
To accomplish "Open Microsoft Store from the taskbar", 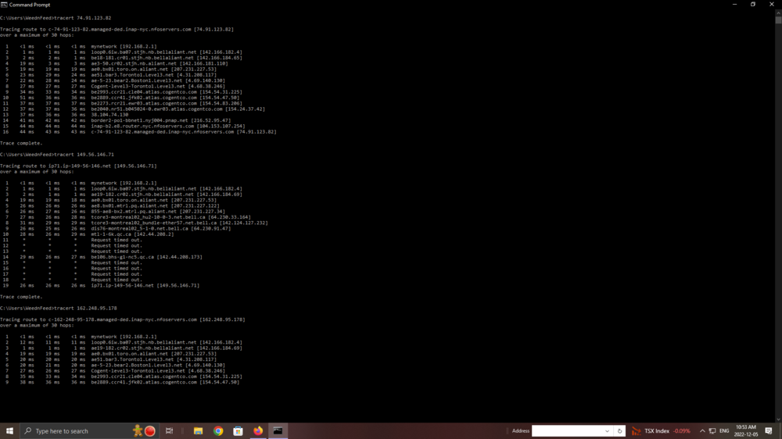I will pos(238,431).
